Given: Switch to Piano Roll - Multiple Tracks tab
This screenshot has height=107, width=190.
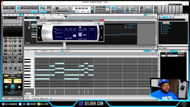Looking at the screenshot, I should click(x=41, y=99).
